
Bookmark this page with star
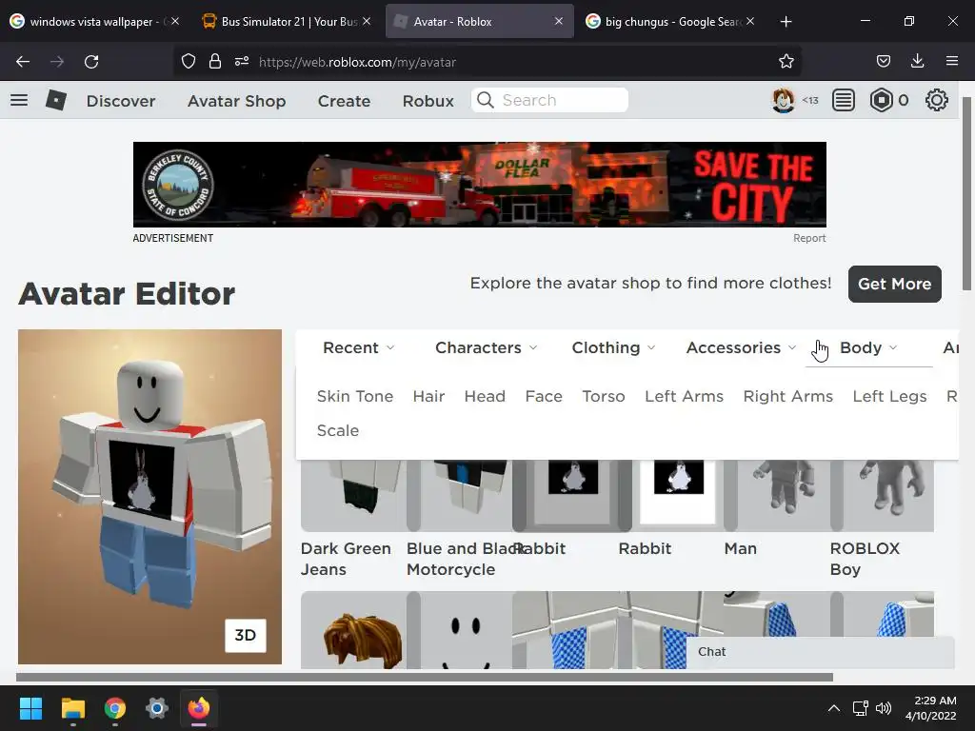pos(786,62)
